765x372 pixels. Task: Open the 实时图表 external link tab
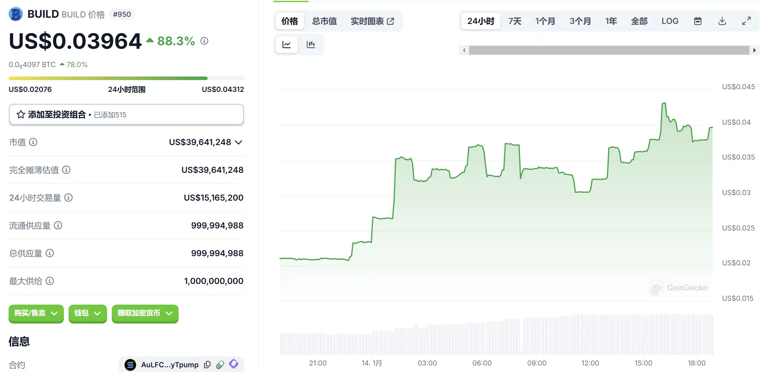coord(372,21)
